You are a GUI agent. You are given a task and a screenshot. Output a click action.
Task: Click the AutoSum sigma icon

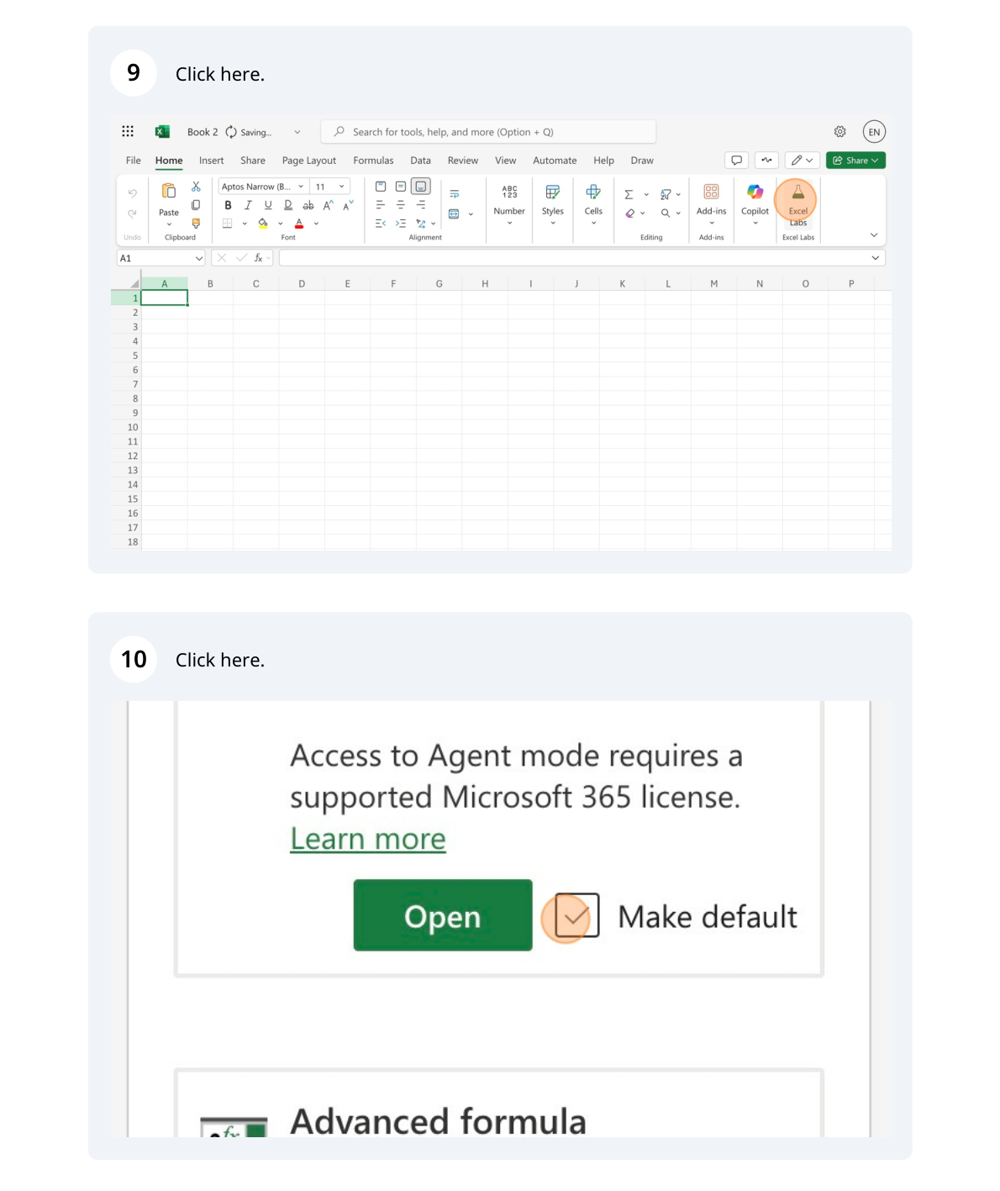(x=629, y=194)
